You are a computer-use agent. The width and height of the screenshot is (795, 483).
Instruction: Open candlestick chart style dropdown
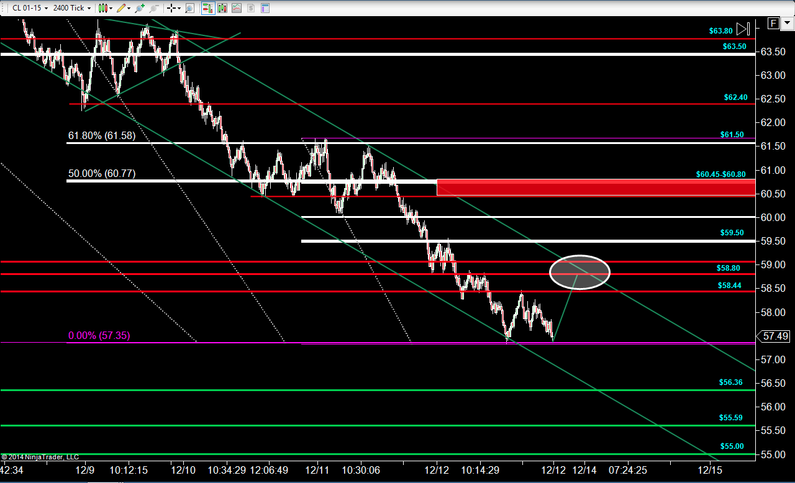[106, 8]
